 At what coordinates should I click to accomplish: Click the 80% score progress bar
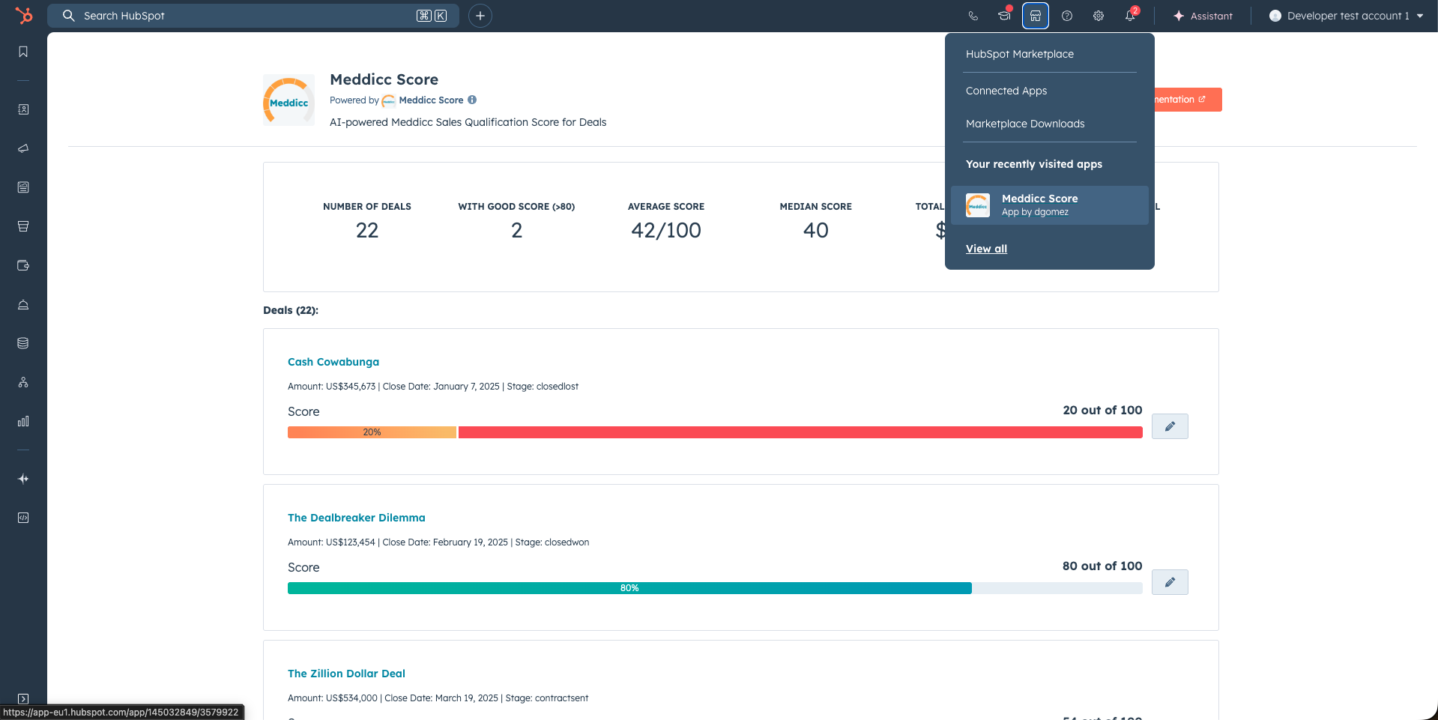click(629, 588)
